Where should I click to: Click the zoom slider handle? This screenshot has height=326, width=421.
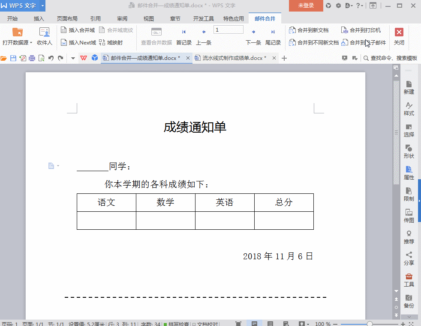(370, 324)
